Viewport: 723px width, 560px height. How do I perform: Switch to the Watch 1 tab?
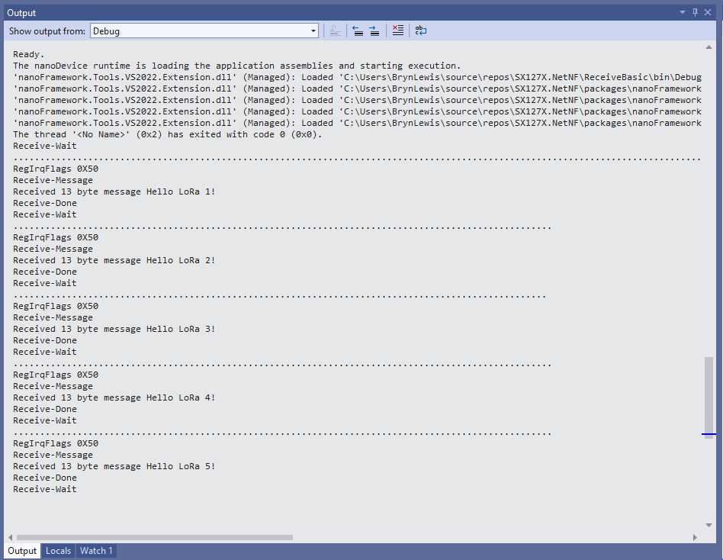click(96, 551)
